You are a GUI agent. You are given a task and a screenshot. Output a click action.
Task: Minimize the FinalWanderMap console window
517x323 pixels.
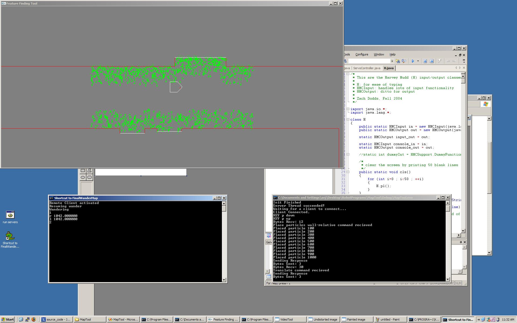point(215,198)
